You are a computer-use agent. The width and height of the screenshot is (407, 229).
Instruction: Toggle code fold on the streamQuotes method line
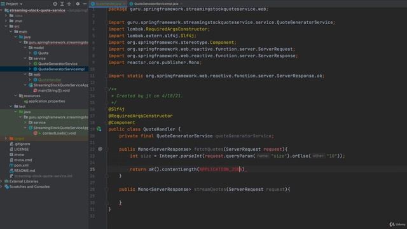click(106, 190)
